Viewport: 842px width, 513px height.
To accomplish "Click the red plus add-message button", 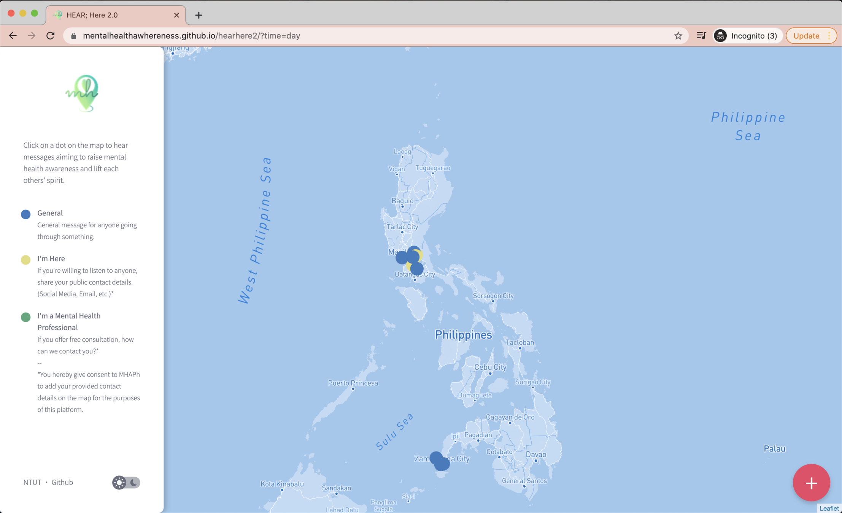I will tap(811, 483).
